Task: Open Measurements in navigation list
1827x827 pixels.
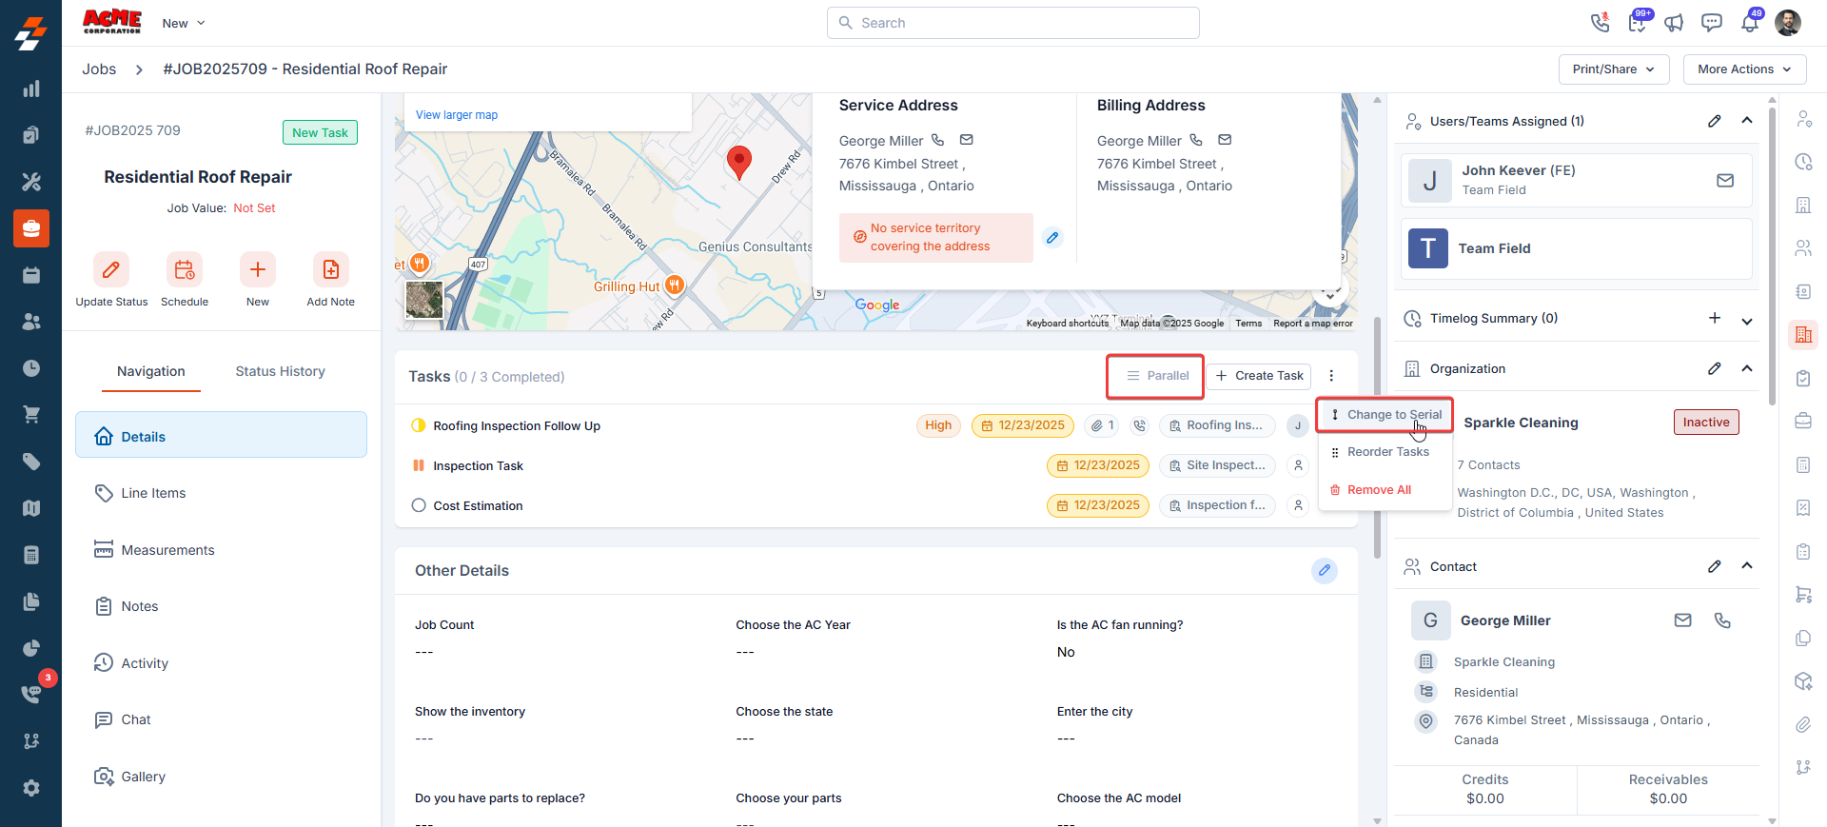Action: (221, 550)
